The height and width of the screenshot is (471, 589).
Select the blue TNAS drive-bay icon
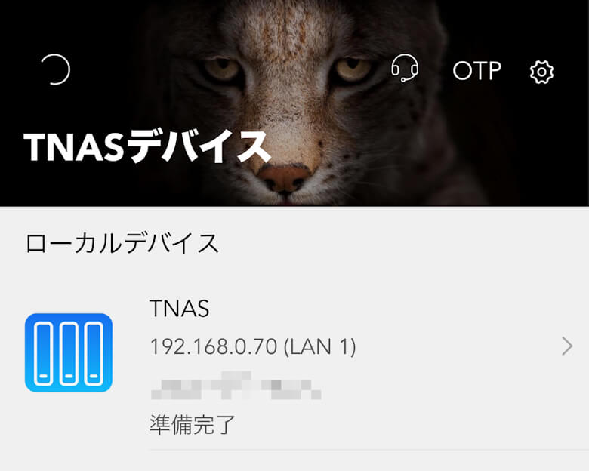(x=69, y=352)
